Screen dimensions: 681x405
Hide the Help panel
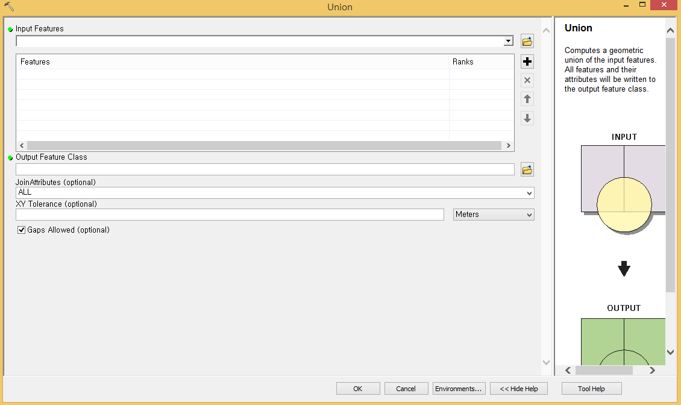[518, 388]
